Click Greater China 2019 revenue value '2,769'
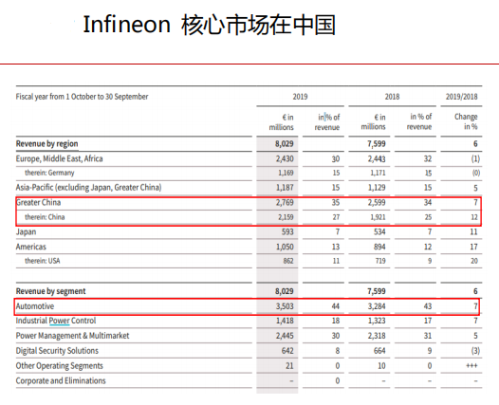This screenshot has width=499, height=405. click(x=285, y=202)
